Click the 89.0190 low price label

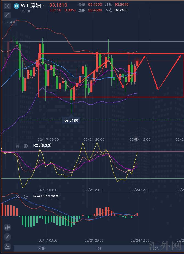(x=71, y=120)
